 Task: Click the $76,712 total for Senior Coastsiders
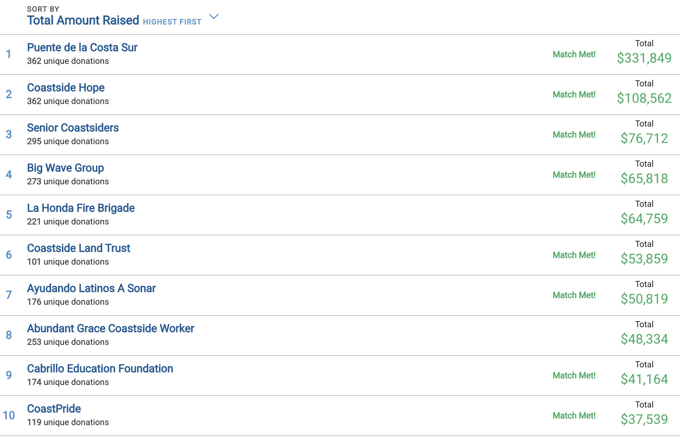click(x=644, y=138)
